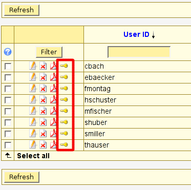Click the edit pencil icon for cbach

(x=33, y=66)
